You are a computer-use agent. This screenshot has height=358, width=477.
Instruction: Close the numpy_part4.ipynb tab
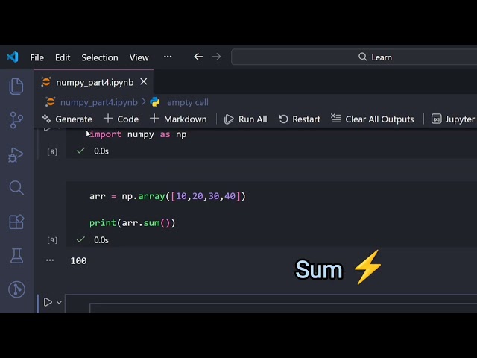pyautogui.click(x=144, y=81)
